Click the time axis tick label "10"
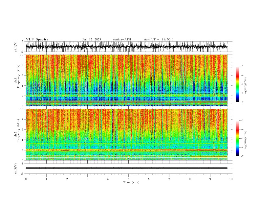260x201 pixels. coord(231,179)
